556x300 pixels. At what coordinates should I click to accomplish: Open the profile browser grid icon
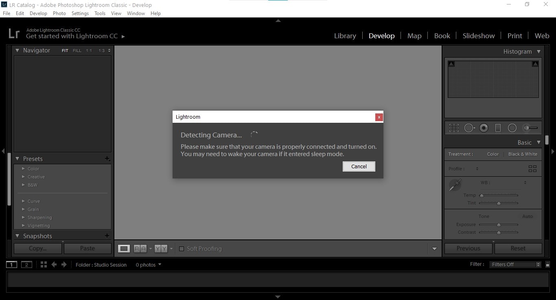[532, 169]
